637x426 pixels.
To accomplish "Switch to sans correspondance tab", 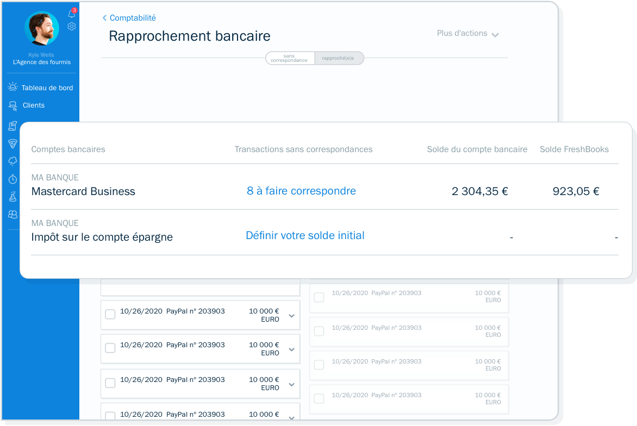I will click(x=290, y=58).
